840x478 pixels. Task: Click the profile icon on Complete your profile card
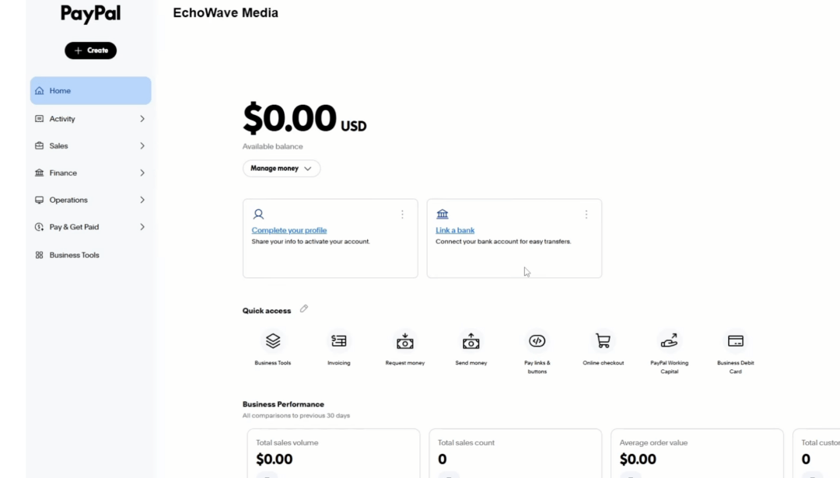[x=257, y=214]
